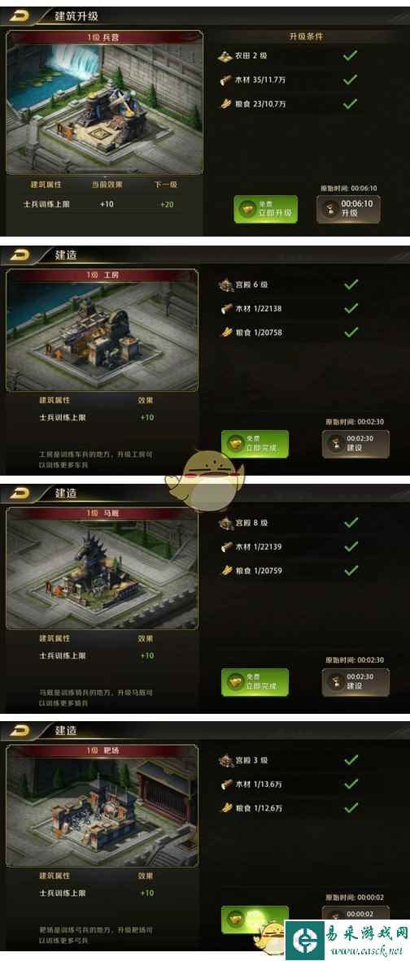
Task: Click back arrow in 靶场 建造 panel
Action: 21,731
